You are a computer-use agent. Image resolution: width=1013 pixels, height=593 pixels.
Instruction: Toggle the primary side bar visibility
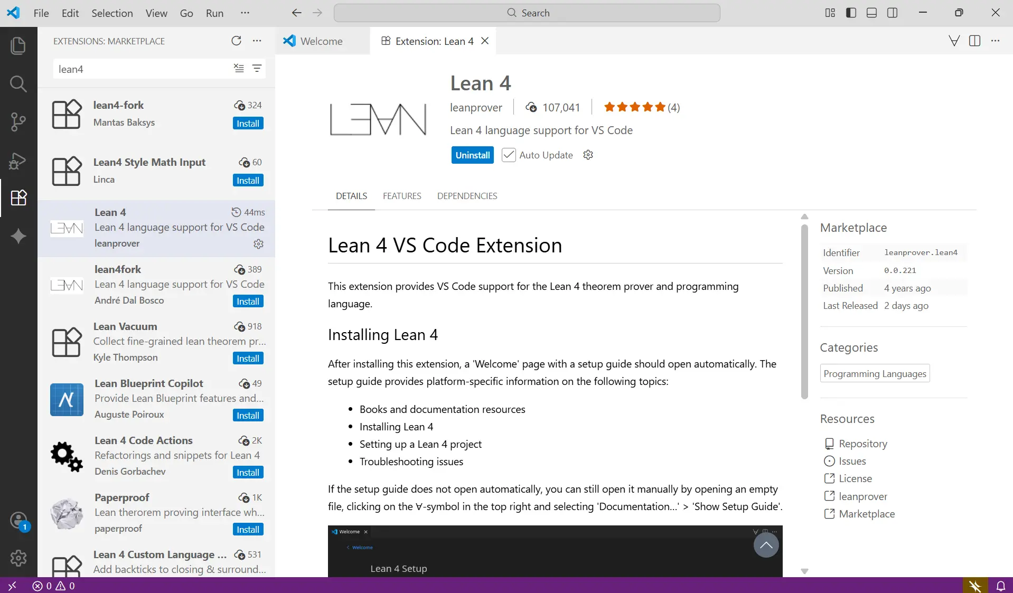click(851, 13)
